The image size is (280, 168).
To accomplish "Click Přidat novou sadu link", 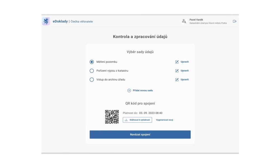I will click(x=143, y=90).
